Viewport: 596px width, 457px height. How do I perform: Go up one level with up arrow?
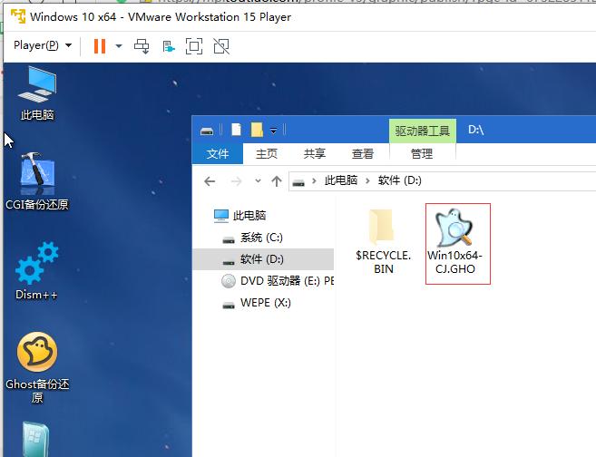277,181
